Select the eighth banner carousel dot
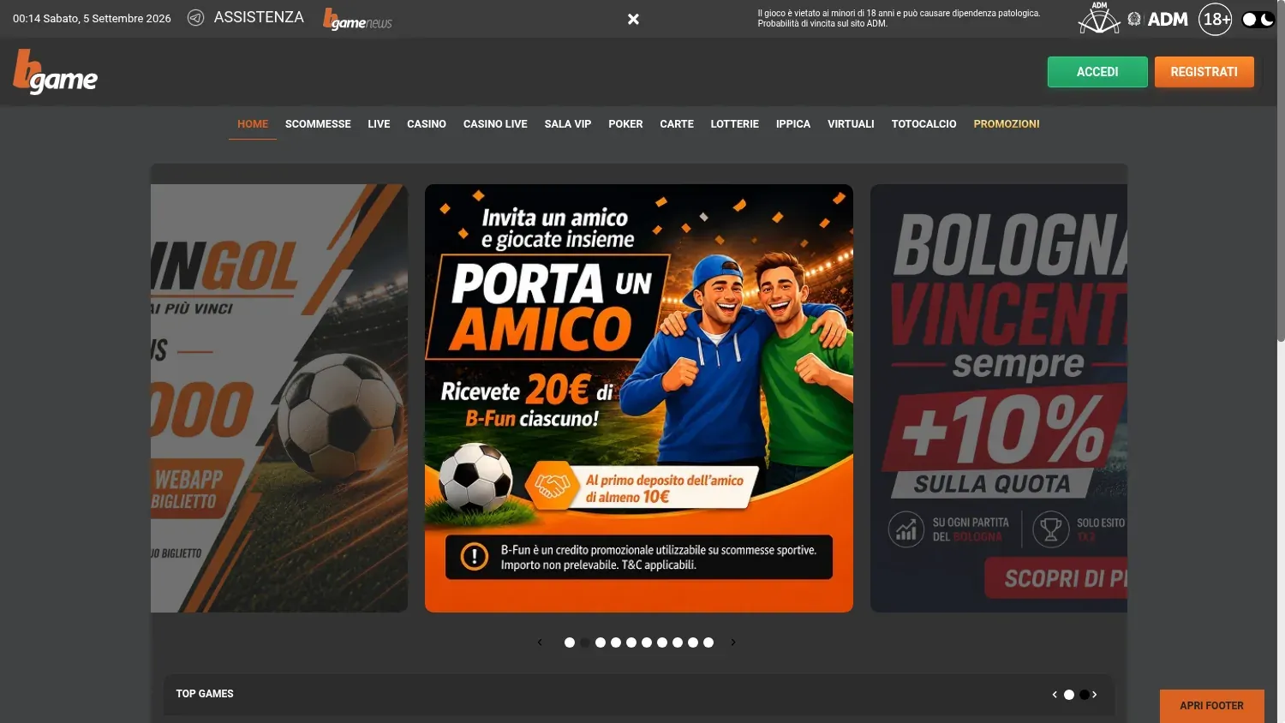 (678, 642)
